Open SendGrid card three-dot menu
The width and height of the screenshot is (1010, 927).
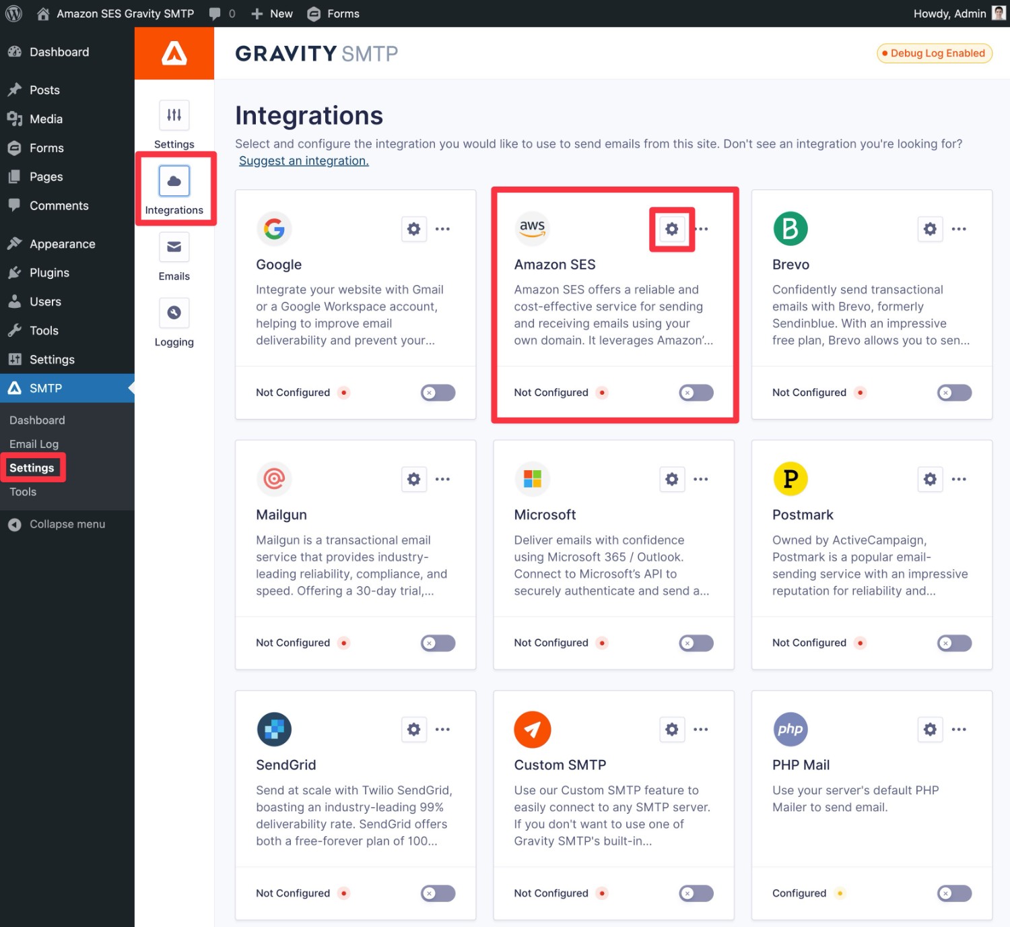pos(442,729)
